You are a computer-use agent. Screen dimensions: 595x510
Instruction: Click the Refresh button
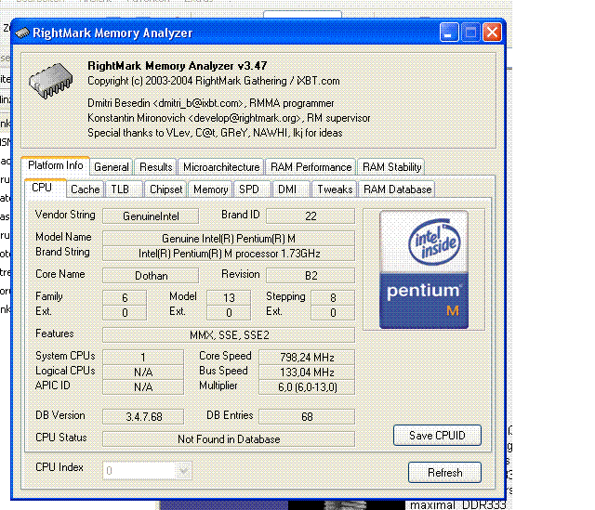444,473
